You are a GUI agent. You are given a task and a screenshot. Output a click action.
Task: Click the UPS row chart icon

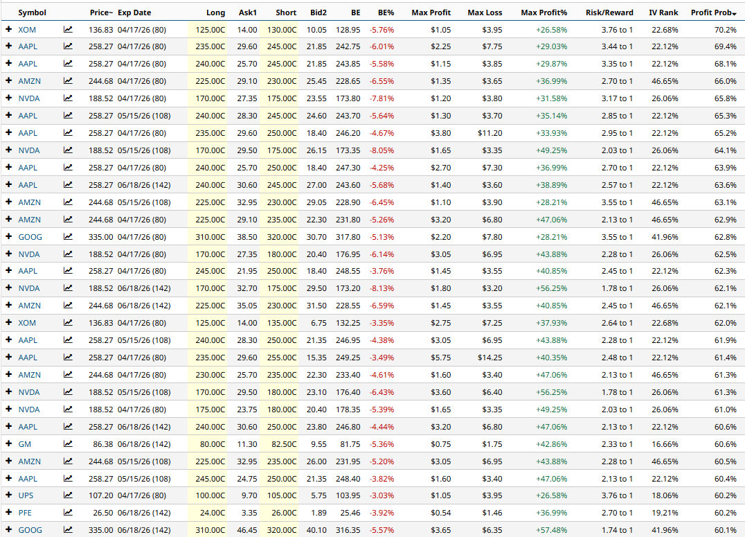coord(68,495)
